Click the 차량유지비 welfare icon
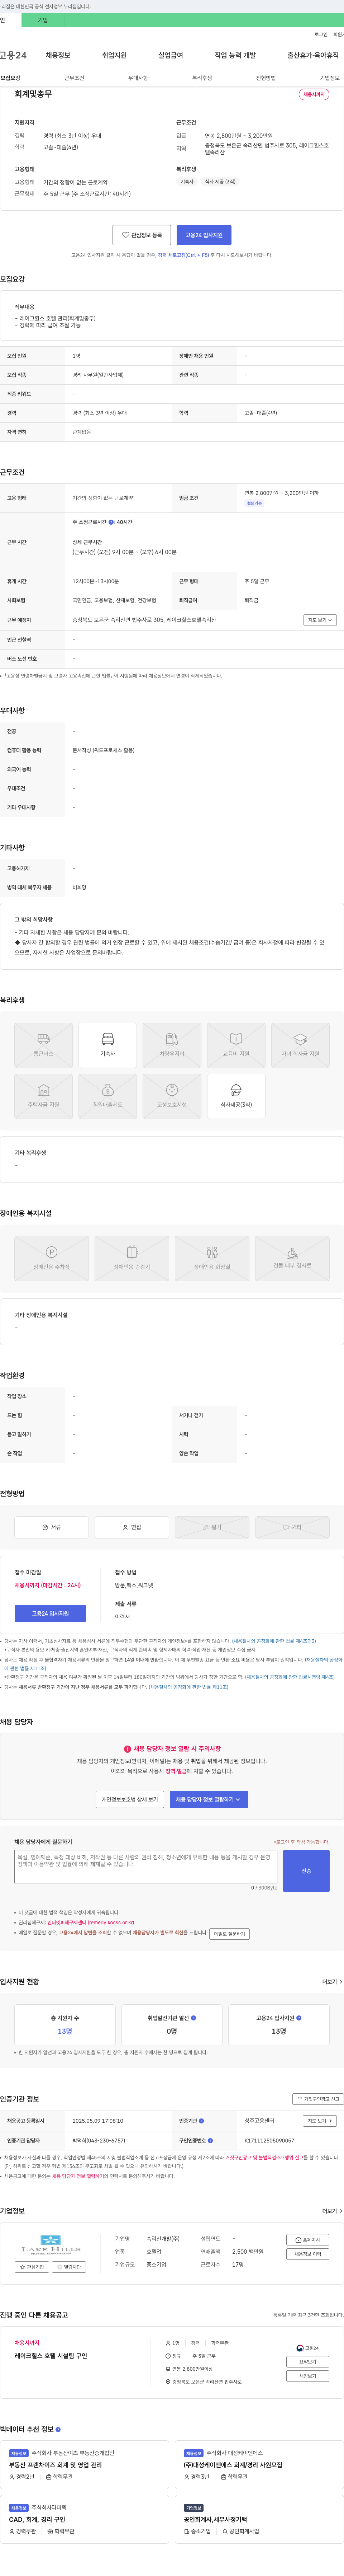Screen dimensions: 344x2576 tap(172, 1045)
